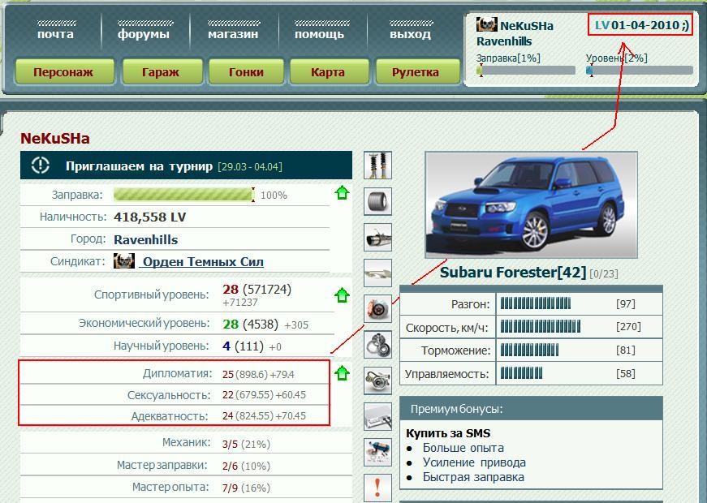Open the brake disc part slot
This screenshot has width=707, height=503.
click(x=377, y=309)
